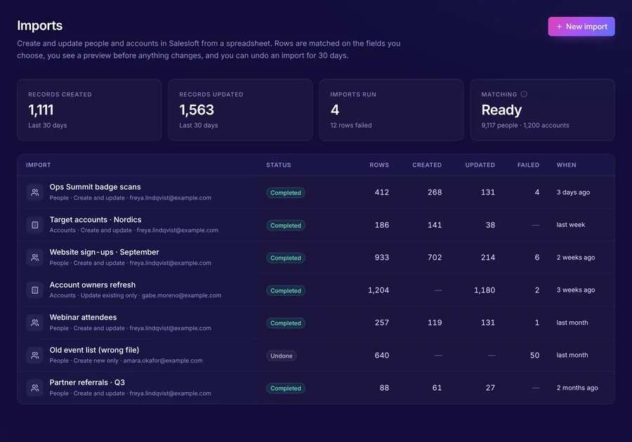This screenshot has width=632, height=442.
Task: Click the New import button
Action: point(581,27)
